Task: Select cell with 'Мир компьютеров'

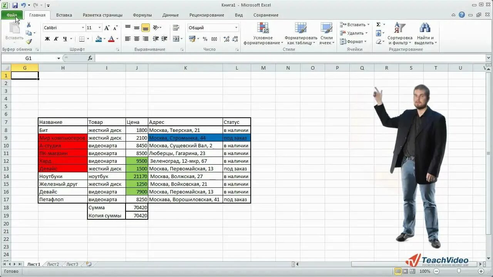Action: pos(63,138)
